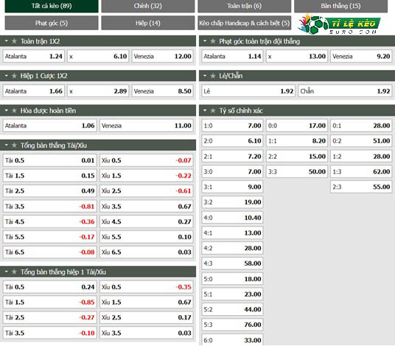395x346 pixels.
Task: Pick correct score 5:3 at 76.00
Action: (232, 325)
